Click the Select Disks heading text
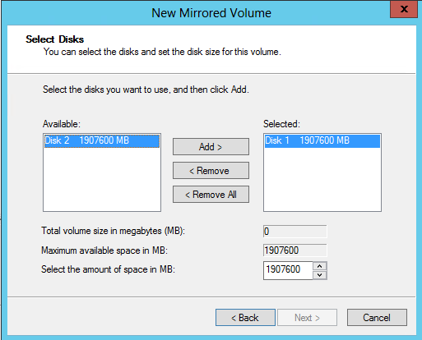Screen dimensions: 422x340 tap(54, 39)
